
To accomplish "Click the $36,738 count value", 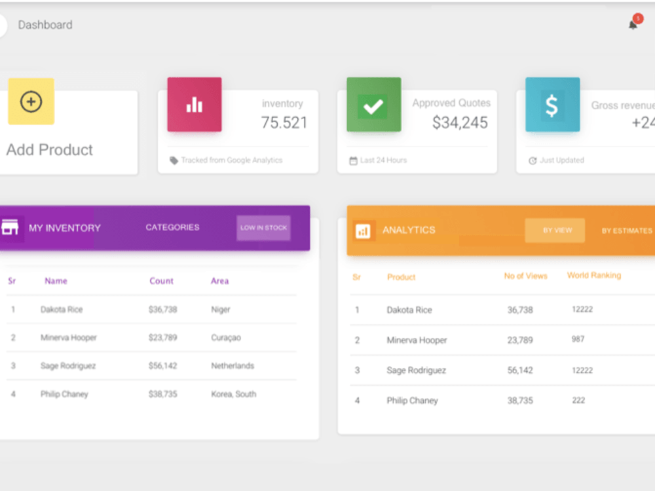I will pos(163,310).
